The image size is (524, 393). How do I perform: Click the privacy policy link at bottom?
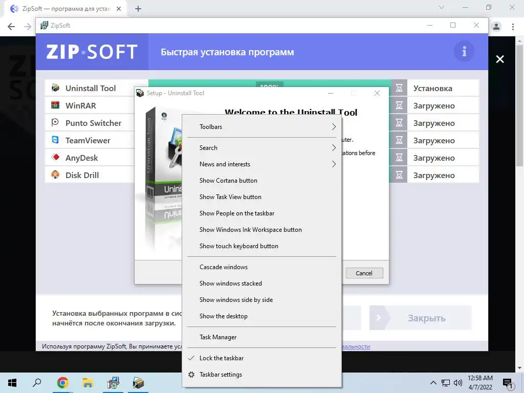click(356, 346)
